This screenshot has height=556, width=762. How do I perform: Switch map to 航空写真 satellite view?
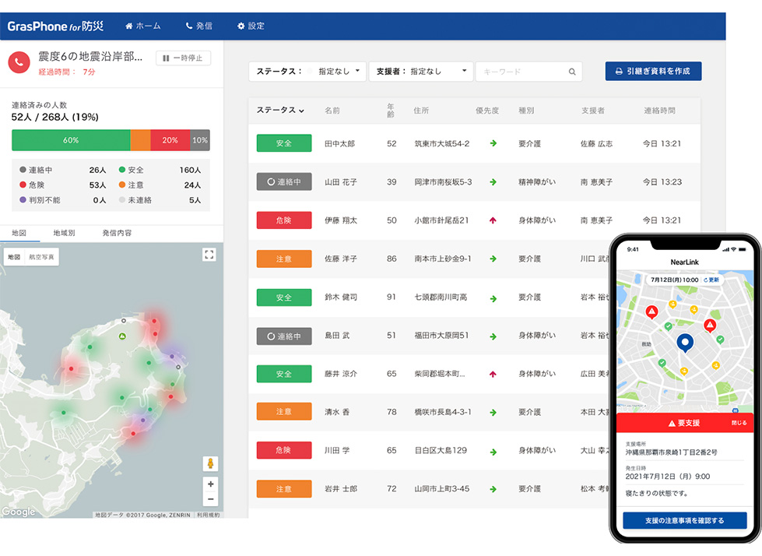tap(43, 255)
